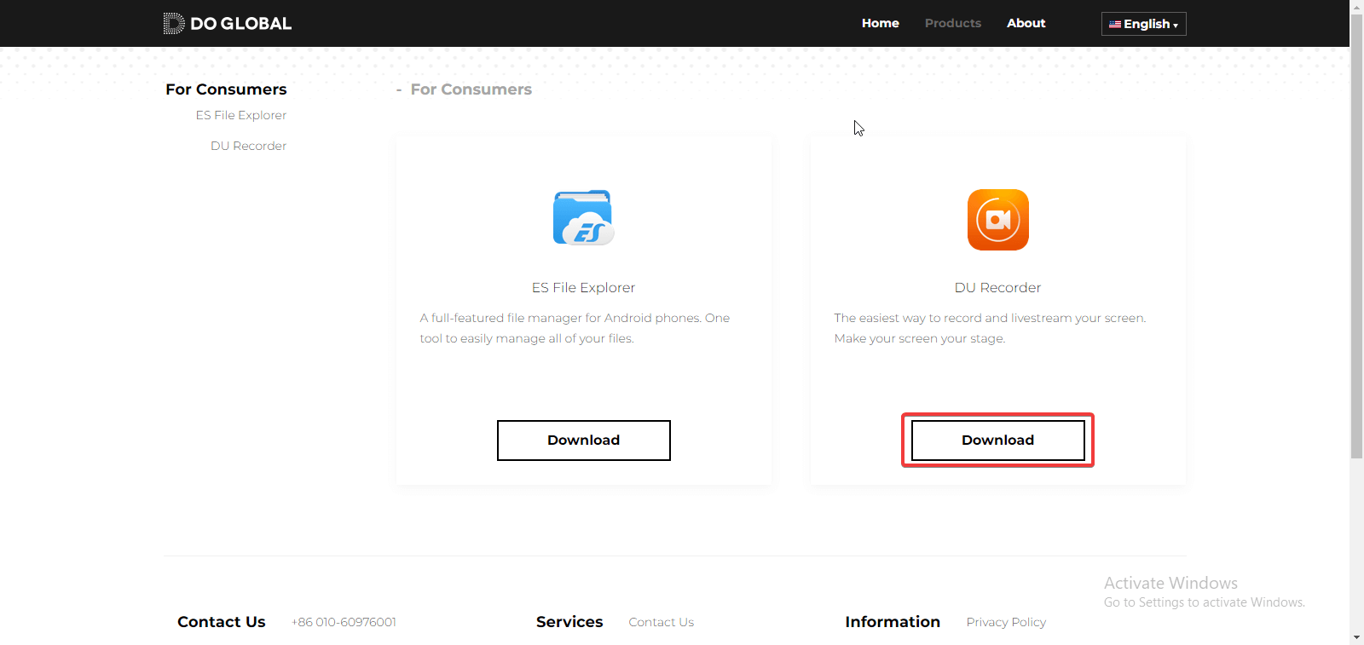Click the phone number +86 010-60976001

coord(344,622)
